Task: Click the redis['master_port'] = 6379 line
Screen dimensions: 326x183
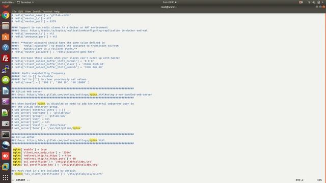Action: [34, 21]
